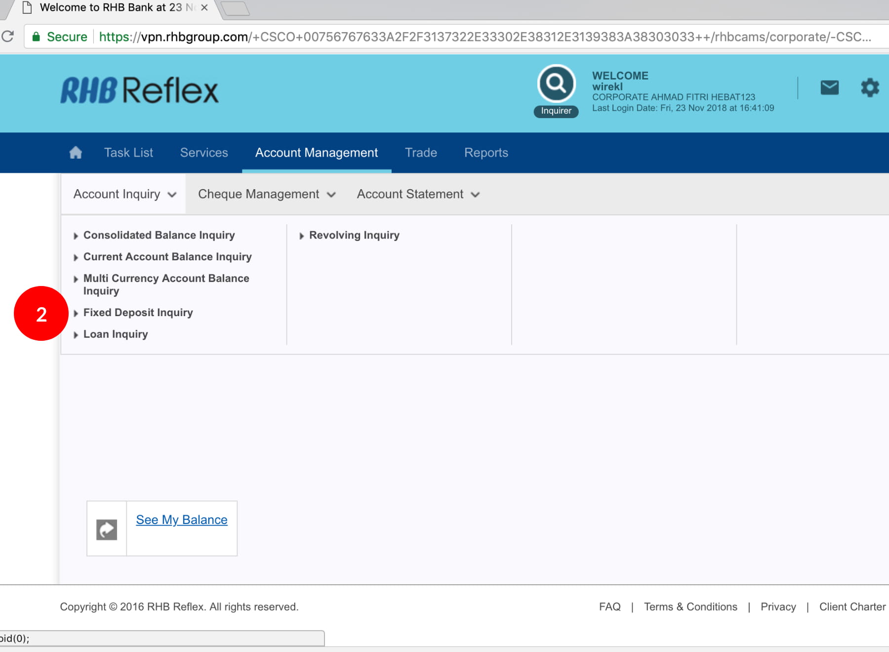This screenshot has width=889, height=652.
Task: Open the See My Balance link
Action: [182, 520]
